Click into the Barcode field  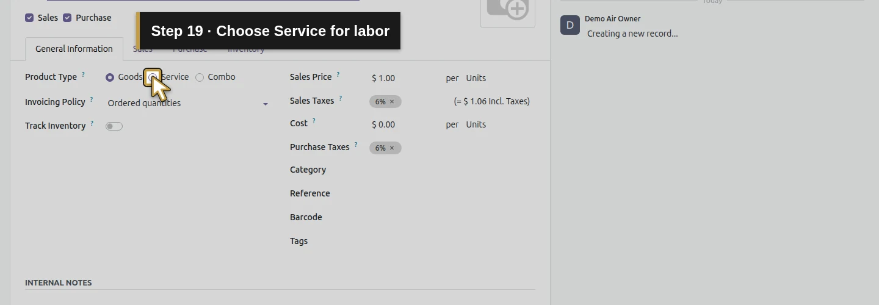pos(452,218)
